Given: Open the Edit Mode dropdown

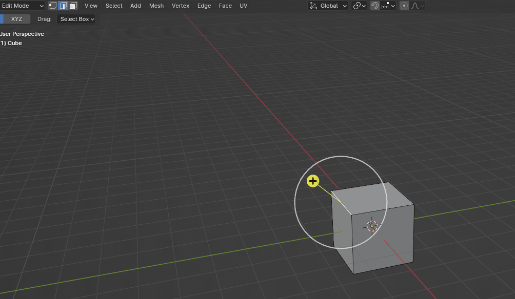Looking at the screenshot, I should tap(22, 6).
